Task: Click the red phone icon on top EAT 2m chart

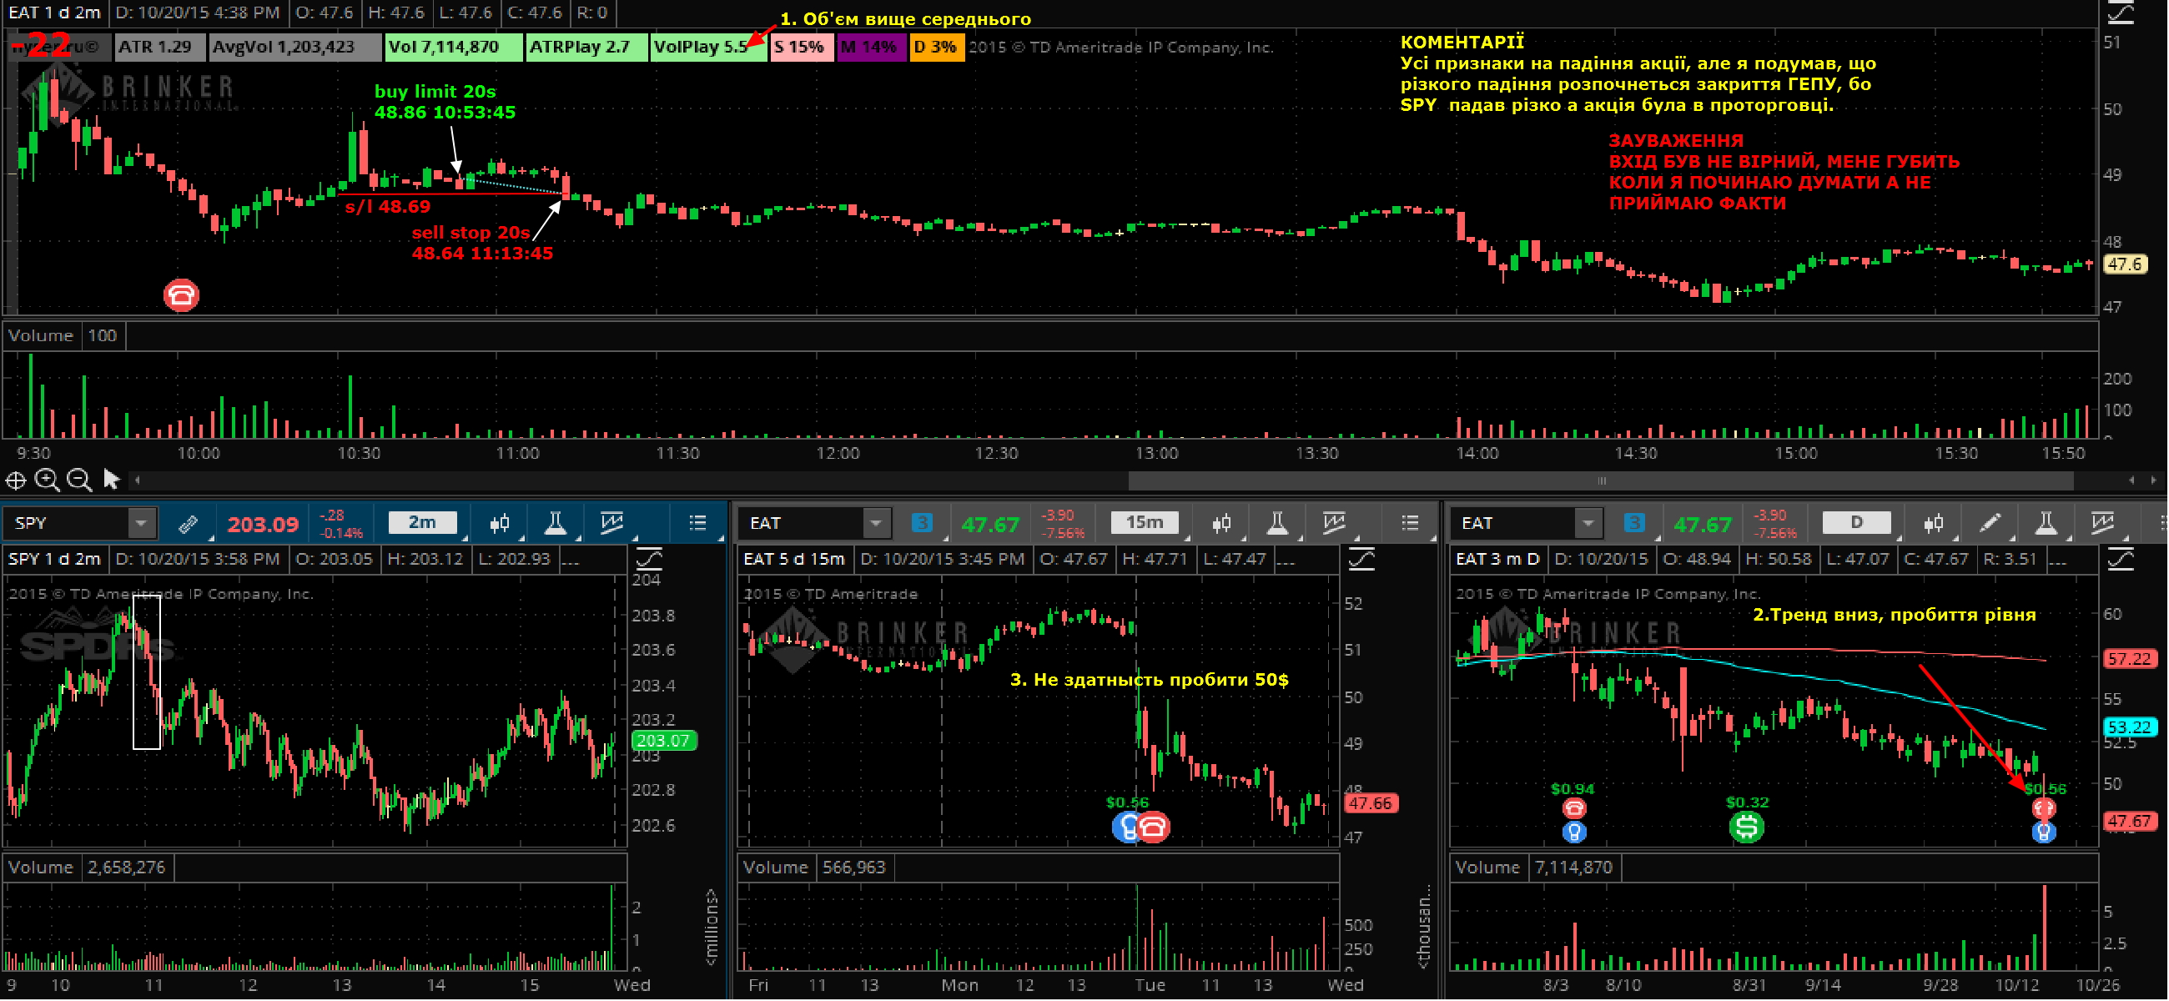Action: pos(181,295)
